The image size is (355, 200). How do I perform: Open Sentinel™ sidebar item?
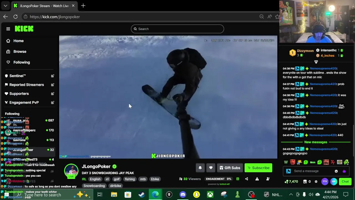tap(17, 76)
